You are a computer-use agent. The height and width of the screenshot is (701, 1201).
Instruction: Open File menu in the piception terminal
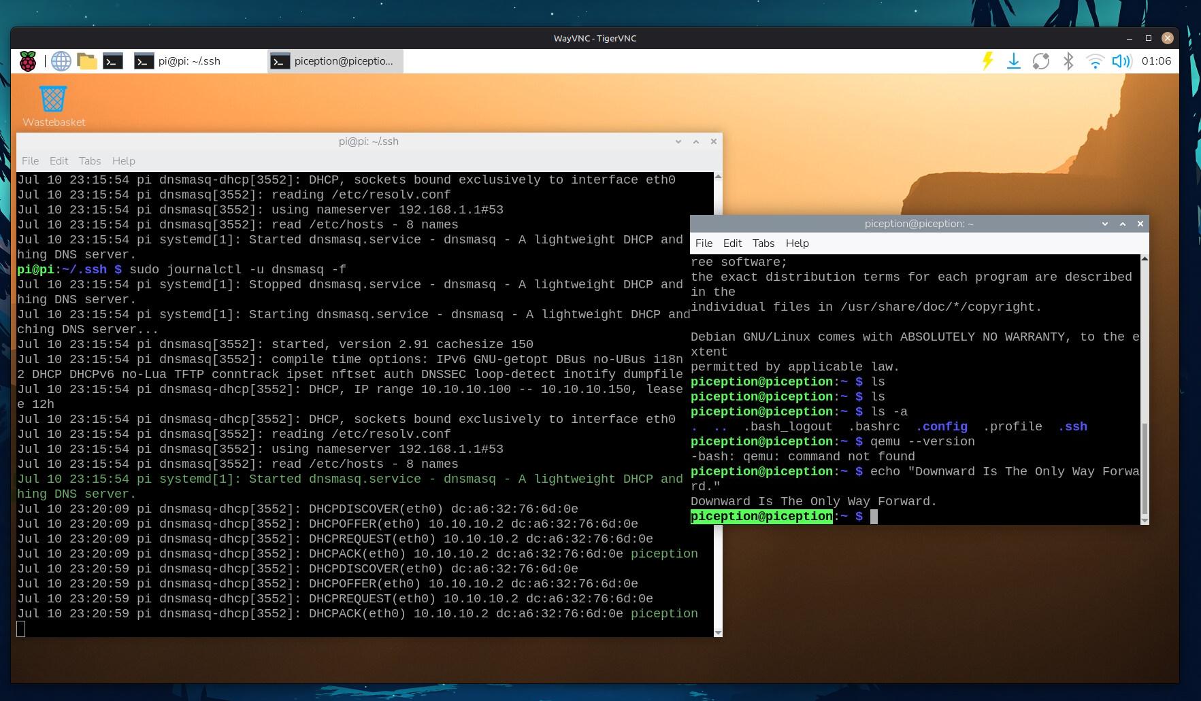click(x=704, y=243)
